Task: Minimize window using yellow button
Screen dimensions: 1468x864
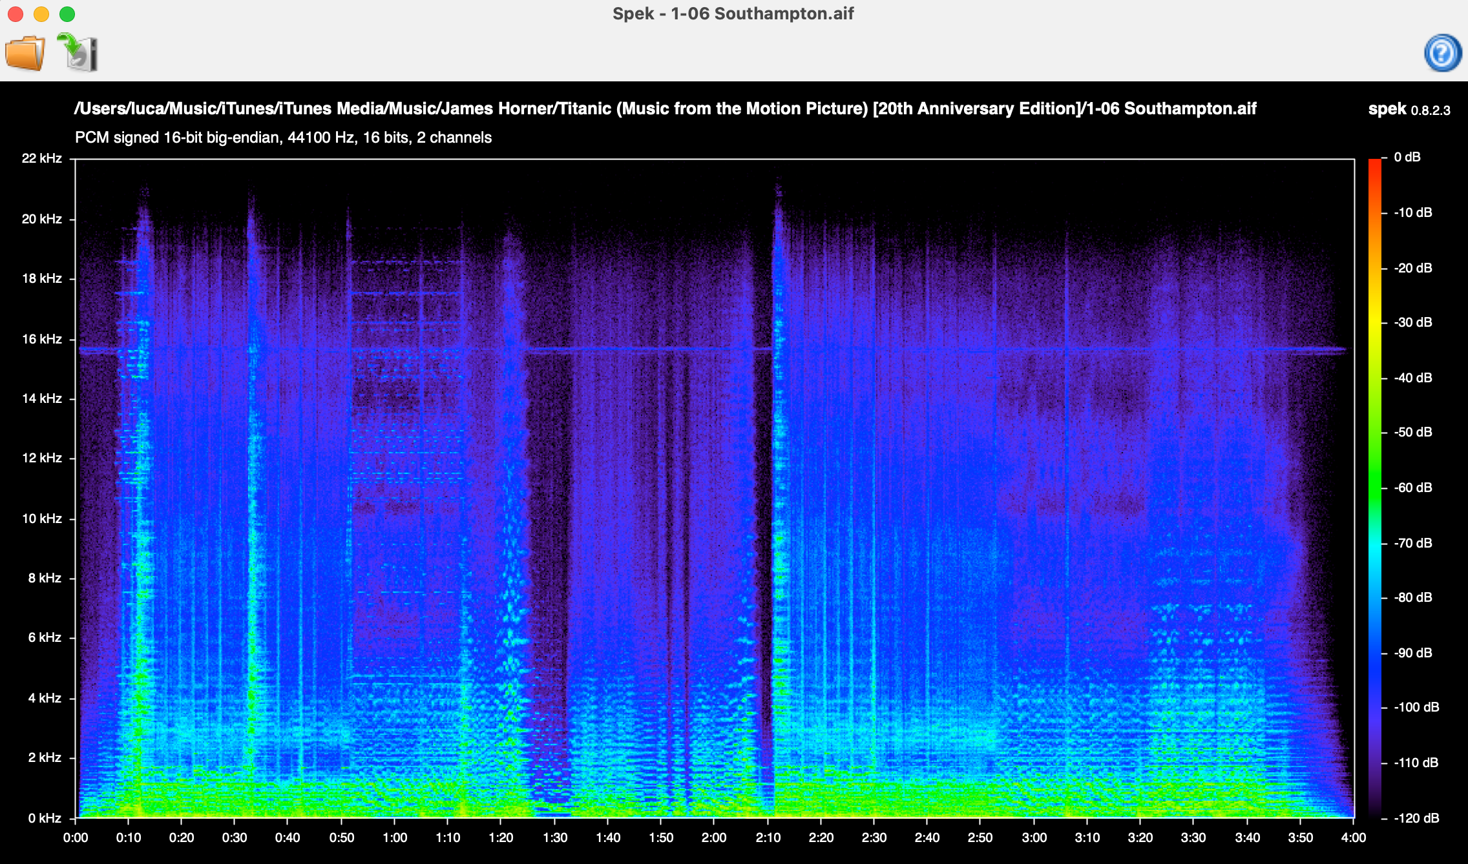Action: pos(41,14)
